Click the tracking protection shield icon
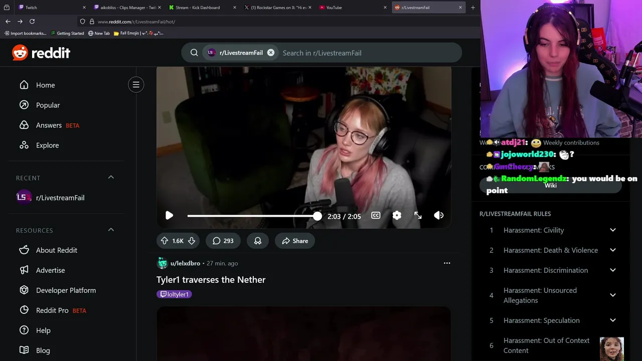642x361 pixels. click(x=83, y=22)
